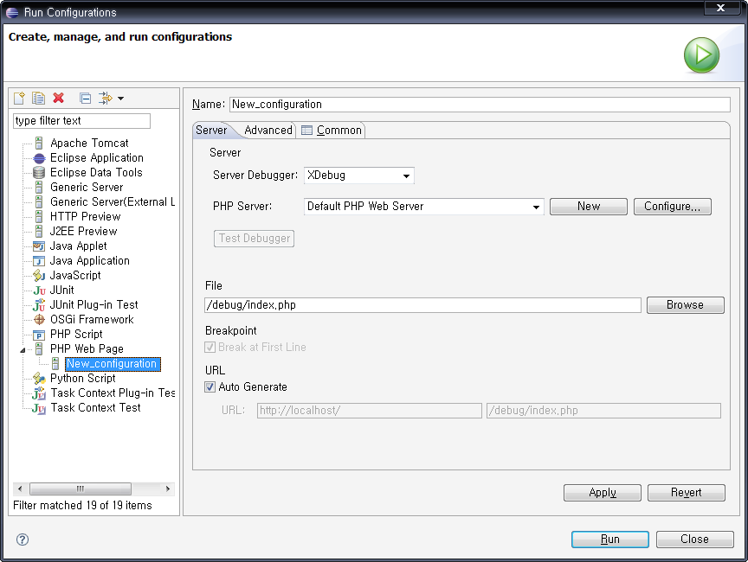Screen dimensions: 748x562
Task: Click the New_configuration item icon
Action: [55, 364]
